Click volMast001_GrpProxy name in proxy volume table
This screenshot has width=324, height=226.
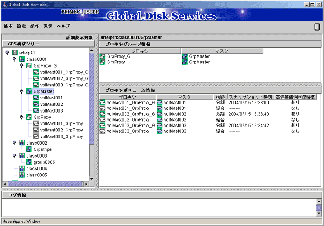point(128,108)
